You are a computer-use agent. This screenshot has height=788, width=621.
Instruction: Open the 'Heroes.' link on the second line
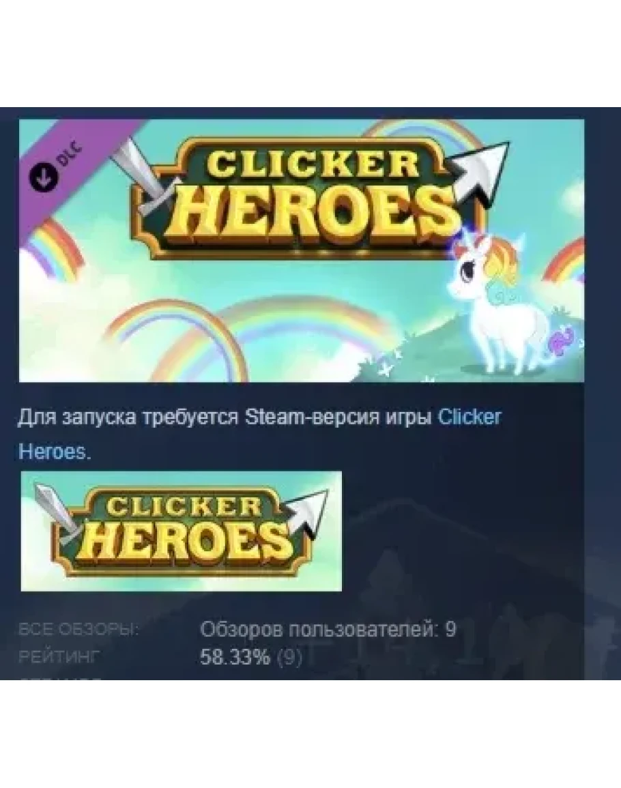(55, 452)
